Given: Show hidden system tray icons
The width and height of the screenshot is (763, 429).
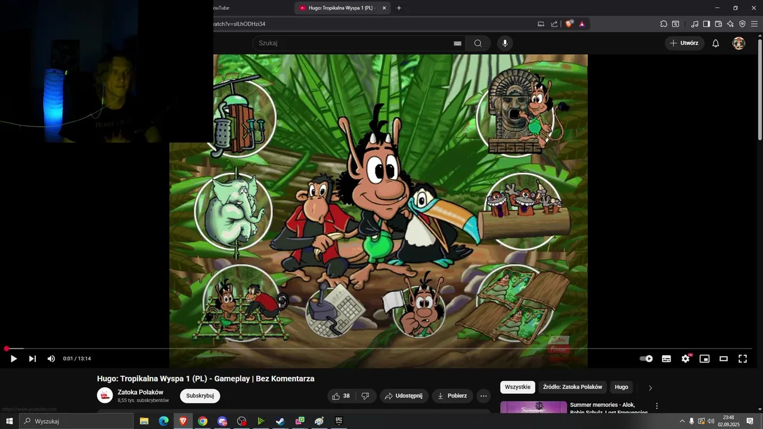Looking at the screenshot, I should [x=682, y=421].
